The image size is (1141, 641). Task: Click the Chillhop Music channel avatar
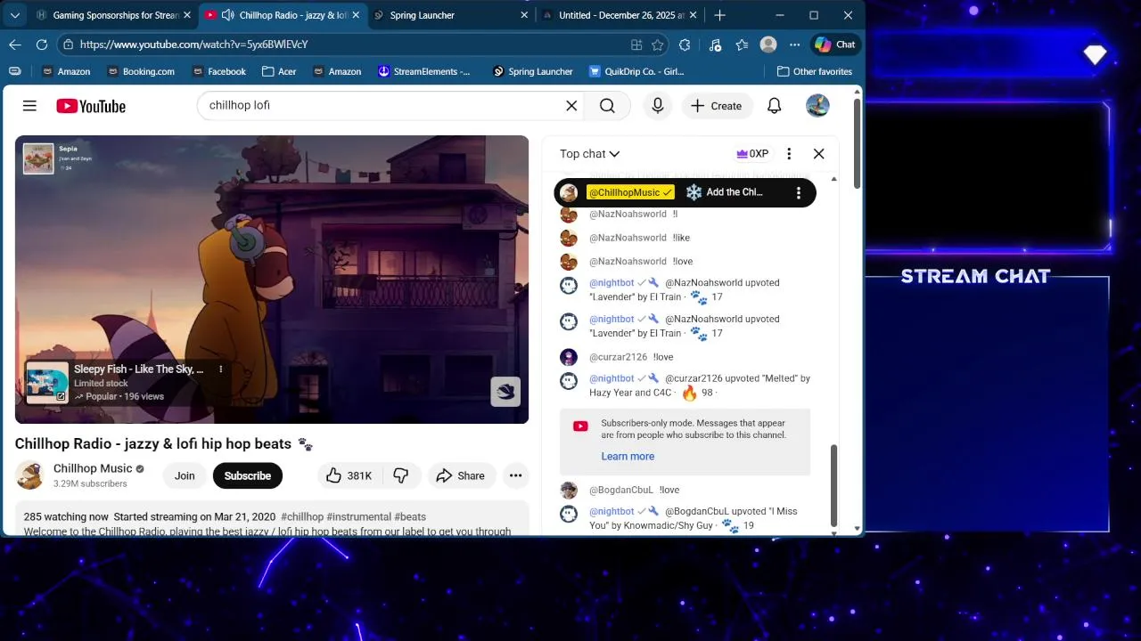tap(30, 475)
